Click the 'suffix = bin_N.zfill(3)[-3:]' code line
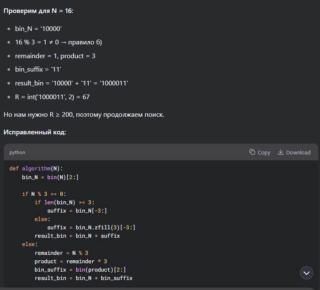The width and height of the screenshot is (320, 290). (91, 227)
